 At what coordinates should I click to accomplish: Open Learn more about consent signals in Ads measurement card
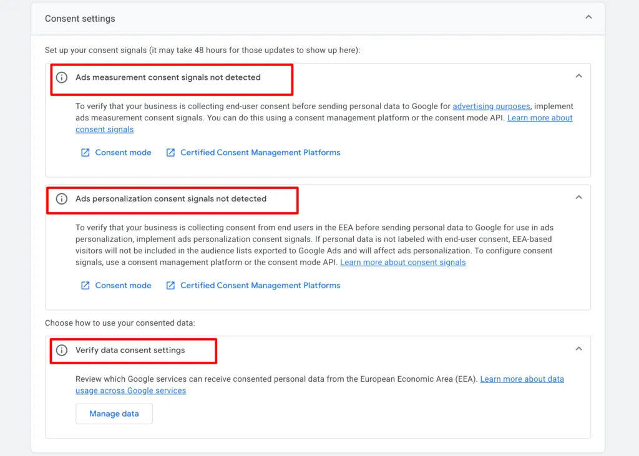click(x=540, y=118)
